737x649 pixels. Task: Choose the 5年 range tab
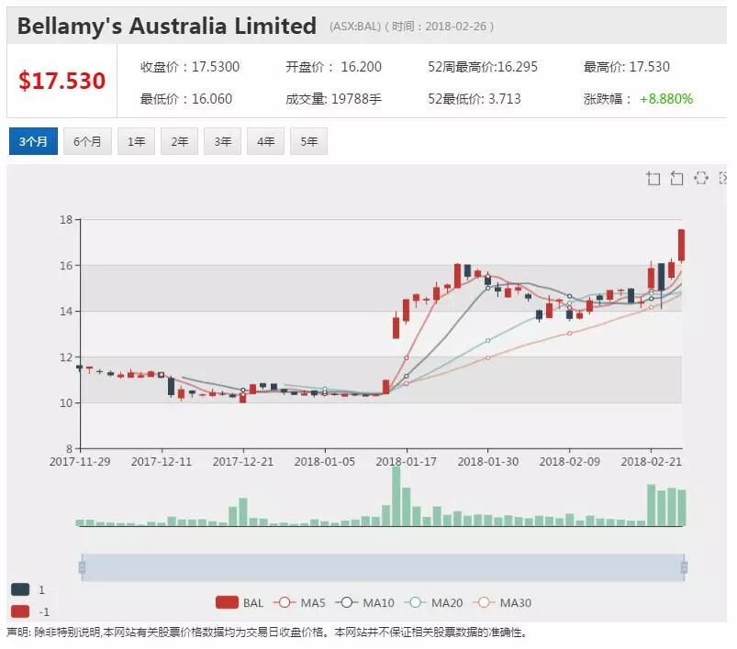pos(308,141)
